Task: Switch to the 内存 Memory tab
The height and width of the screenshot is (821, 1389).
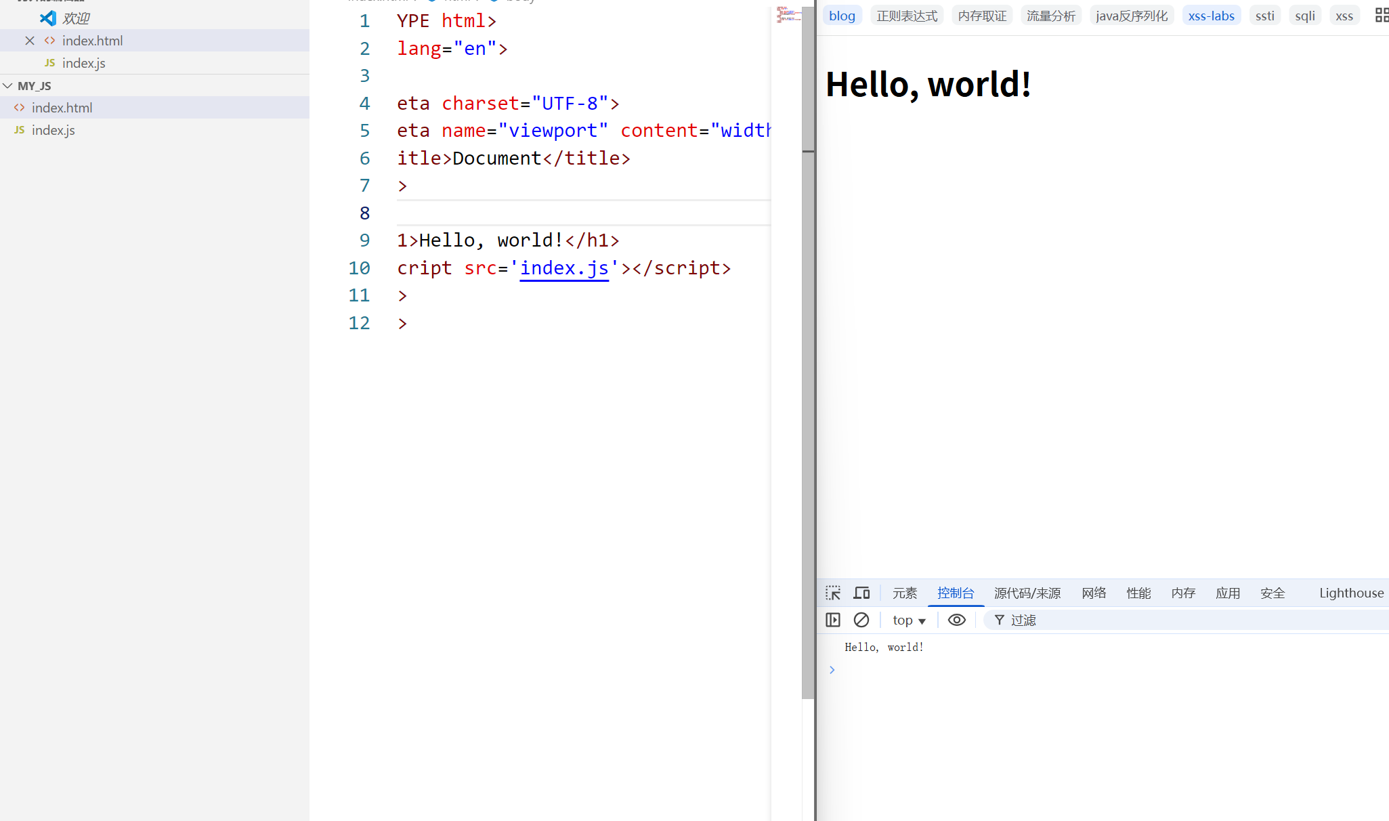Action: [x=1183, y=593]
